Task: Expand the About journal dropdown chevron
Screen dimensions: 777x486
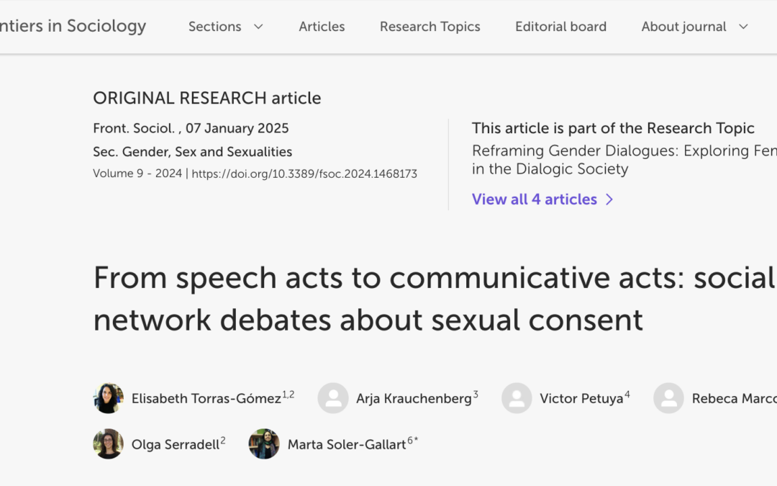Action: pos(743,27)
